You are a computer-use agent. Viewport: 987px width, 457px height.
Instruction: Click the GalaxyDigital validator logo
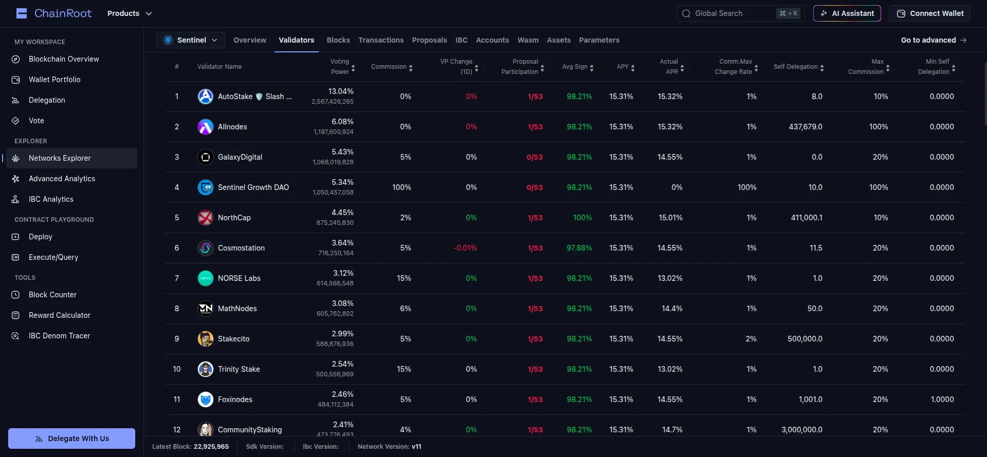[206, 157]
